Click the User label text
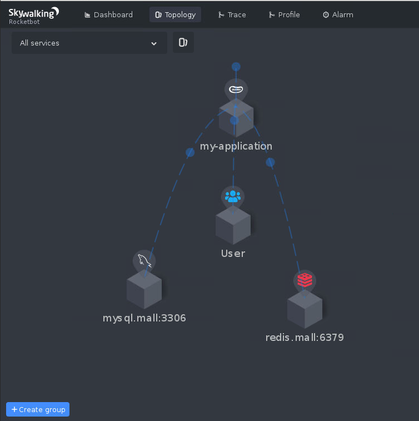This screenshot has height=421, width=419. (233, 254)
